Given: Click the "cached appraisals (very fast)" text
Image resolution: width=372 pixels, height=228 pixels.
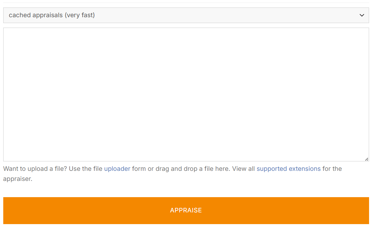Looking at the screenshot, I should point(52,15).
